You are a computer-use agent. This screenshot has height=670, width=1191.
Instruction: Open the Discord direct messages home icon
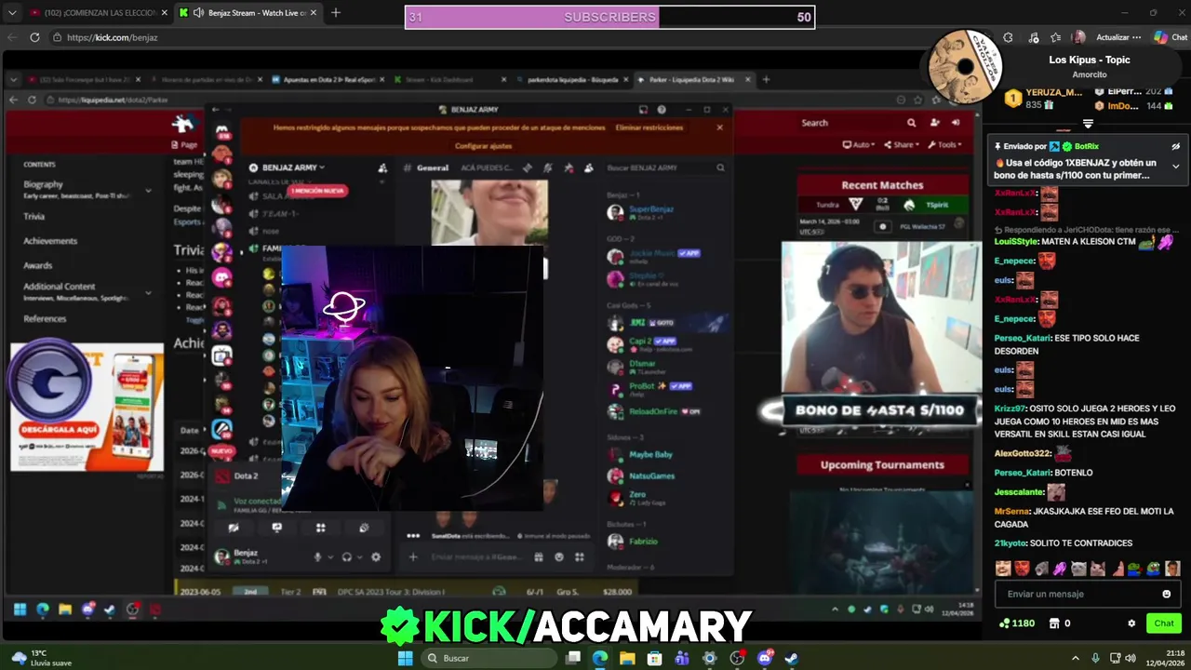pos(221,130)
